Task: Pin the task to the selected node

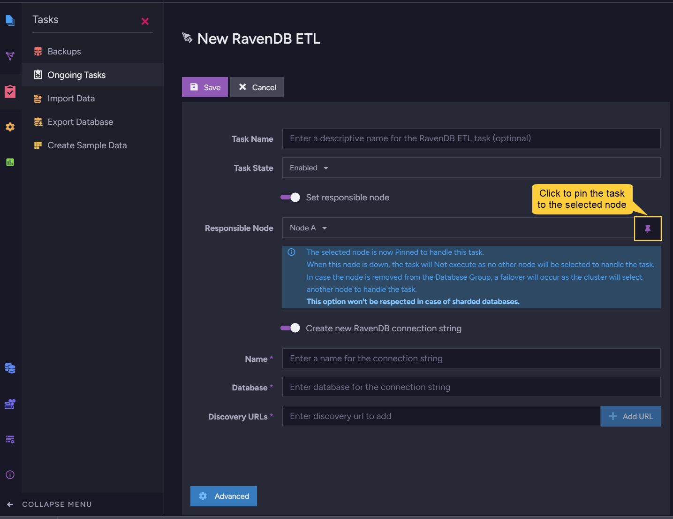Action: pos(648,229)
